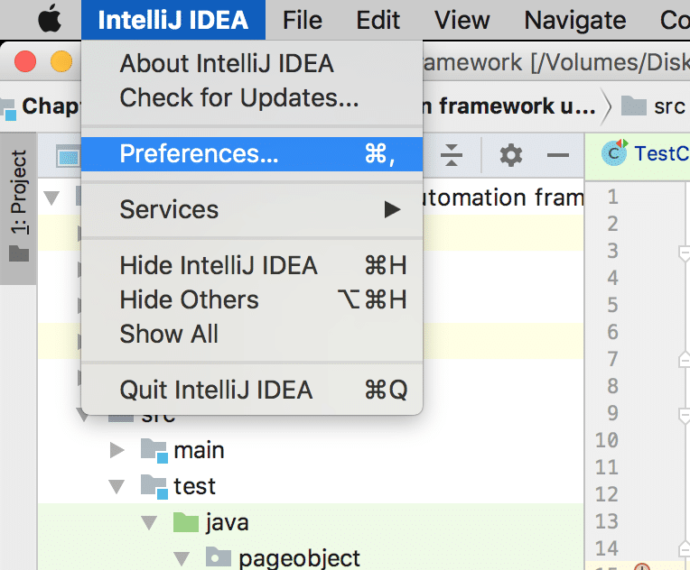The width and height of the screenshot is (690, 570).
Task: Click the Services submenu arrow
Action: [392, 209]
